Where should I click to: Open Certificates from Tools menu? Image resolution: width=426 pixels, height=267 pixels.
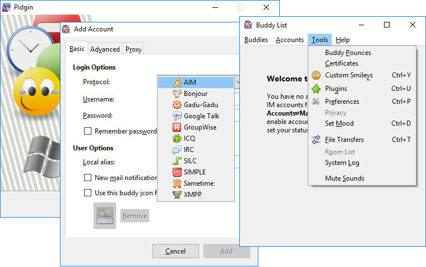362,63
